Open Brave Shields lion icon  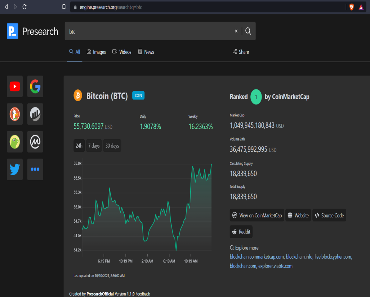352,7
